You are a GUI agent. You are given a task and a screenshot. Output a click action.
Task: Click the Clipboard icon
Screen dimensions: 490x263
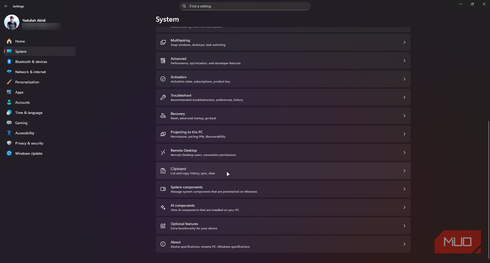coord(163,171)
